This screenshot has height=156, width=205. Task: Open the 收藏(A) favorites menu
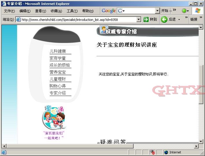point(56,11)
